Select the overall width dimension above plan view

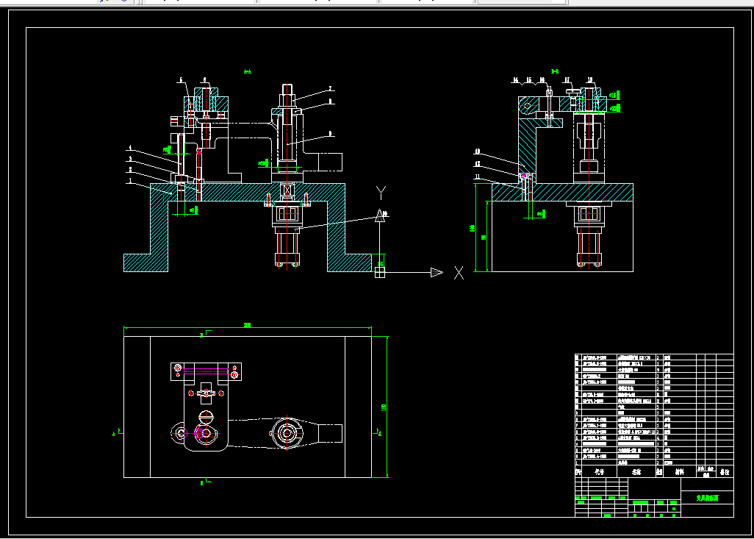point(248,326)
